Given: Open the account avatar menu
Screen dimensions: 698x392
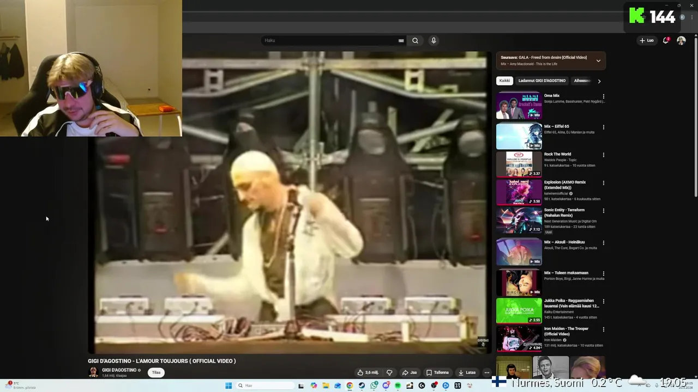Looking at the screenshot, I should (x=681, y=40).
